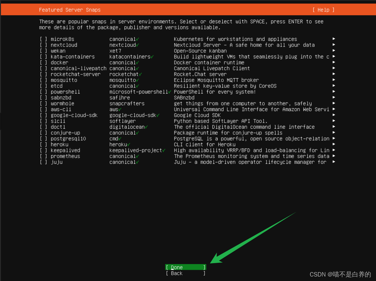Screen dimensions: 376x281
Task: Open the keepalived row detail arrow
Action: [334, 150]
